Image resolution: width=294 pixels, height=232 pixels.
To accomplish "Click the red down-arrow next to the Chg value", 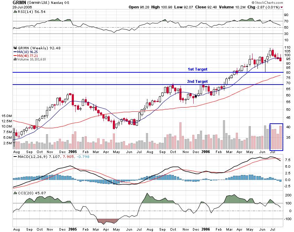I will point(282,7).
